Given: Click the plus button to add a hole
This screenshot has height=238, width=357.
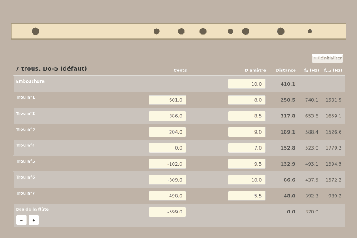Looking at the screenshot, I should click(33, 220).
